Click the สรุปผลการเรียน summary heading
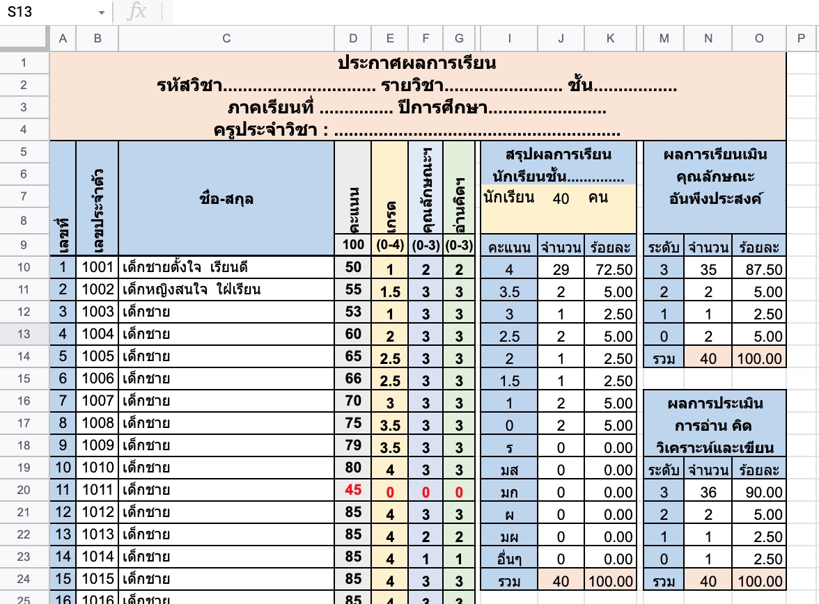The image size is (819, 604). coord(559,154)
